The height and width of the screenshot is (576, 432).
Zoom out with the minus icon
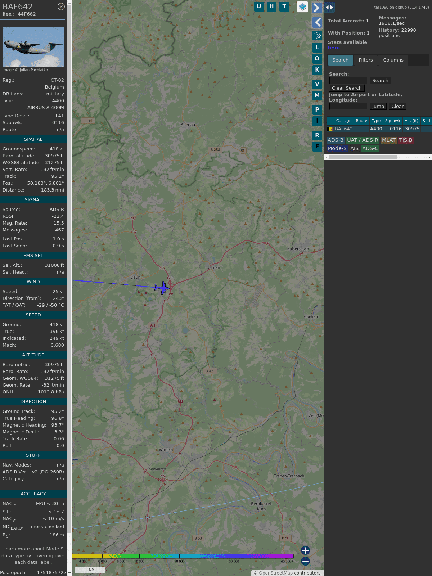(305, 561)
